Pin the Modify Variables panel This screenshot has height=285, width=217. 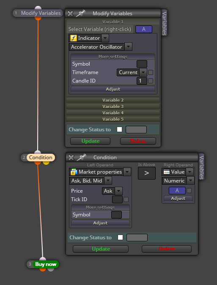(80, 13)
